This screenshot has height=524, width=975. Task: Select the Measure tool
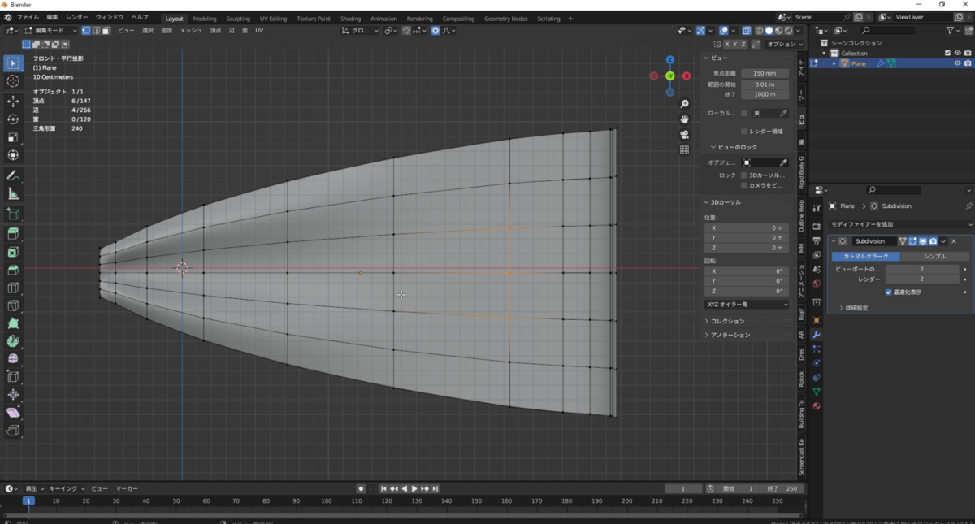13,193
